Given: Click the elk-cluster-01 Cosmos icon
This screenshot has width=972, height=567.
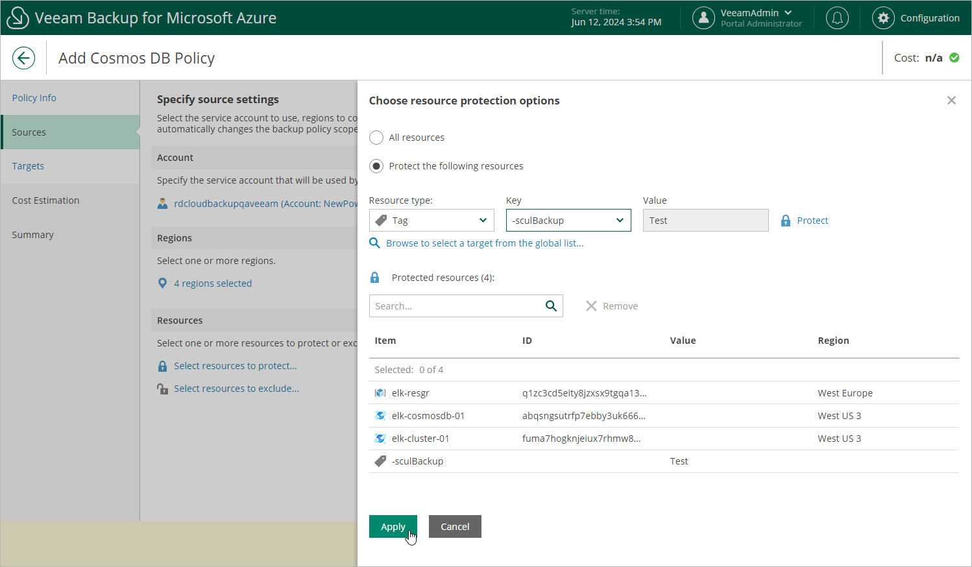Looking at the screenshot, I should [380, 439].
